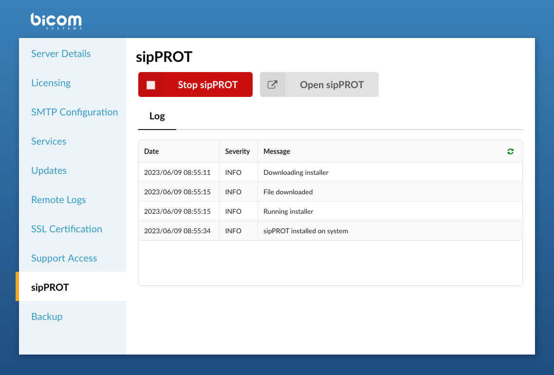Click the stop square icon
554x375 pixels.
(x=151, y=85)
